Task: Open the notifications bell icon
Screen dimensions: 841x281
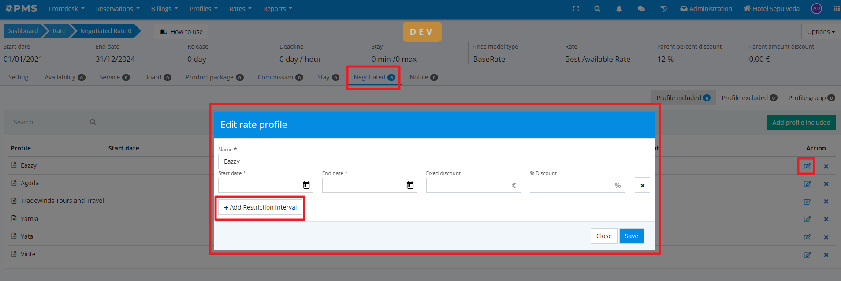Action: (x=619, y=9)
